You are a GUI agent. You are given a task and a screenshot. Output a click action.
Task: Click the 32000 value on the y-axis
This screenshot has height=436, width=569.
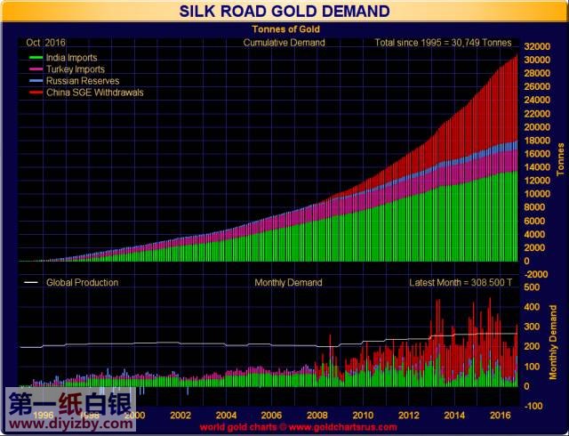(x=537, y=46)
